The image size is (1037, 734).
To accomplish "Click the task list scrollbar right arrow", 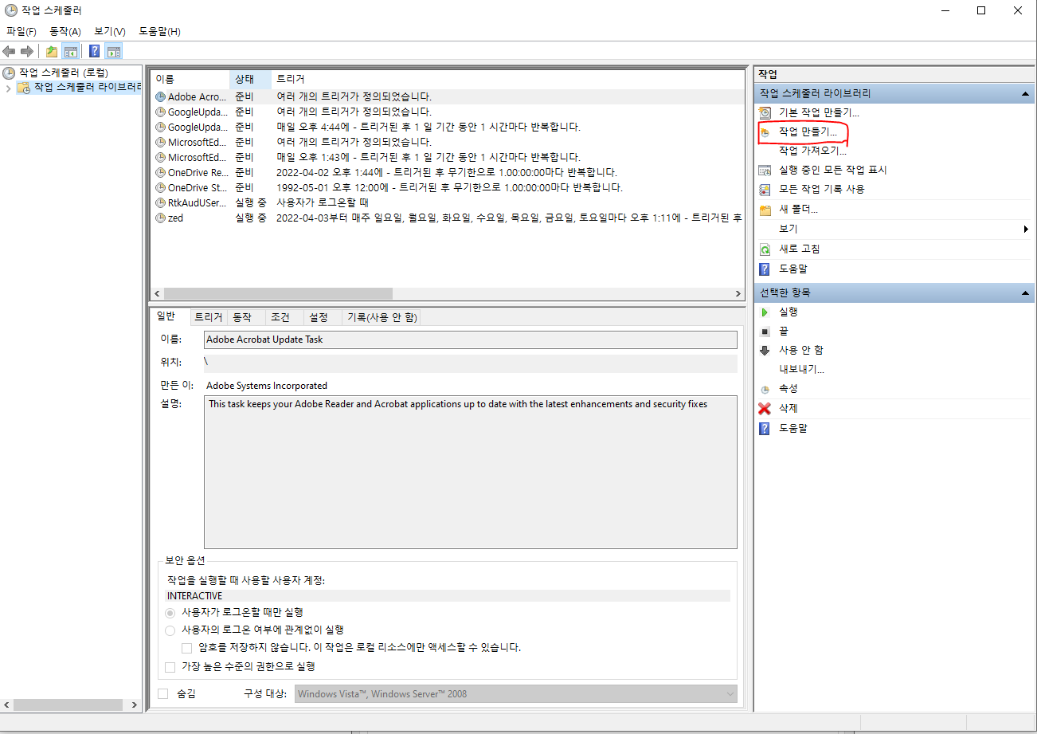I will (x=738, y=293).
